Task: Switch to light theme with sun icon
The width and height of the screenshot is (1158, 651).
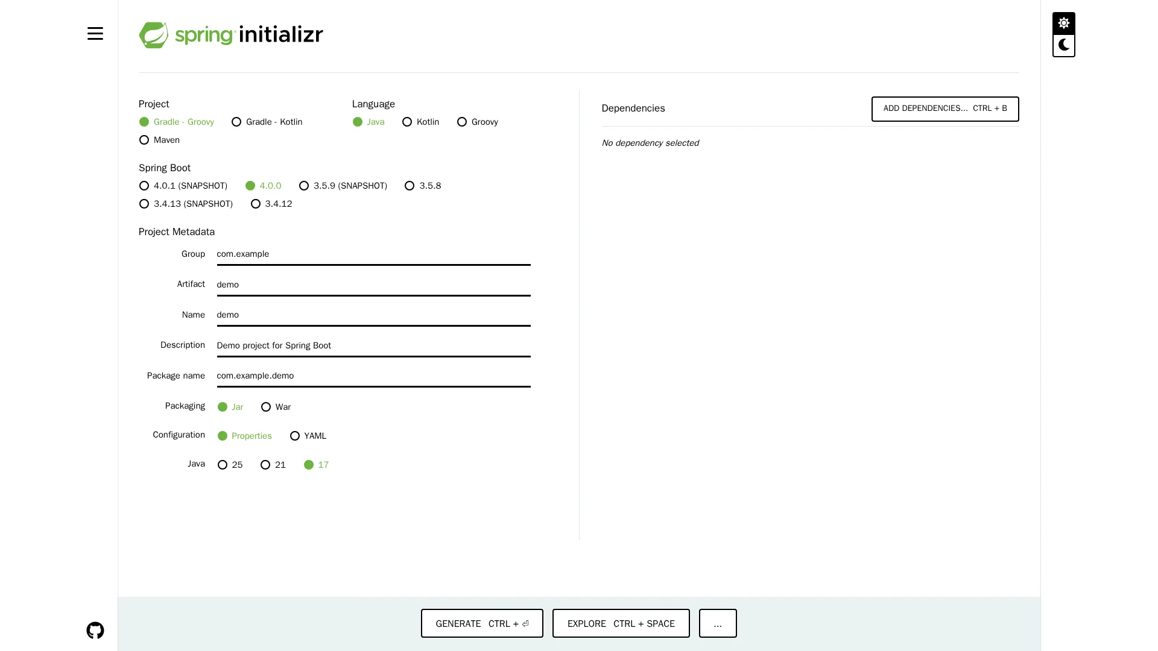Action: pos(1063,23)
